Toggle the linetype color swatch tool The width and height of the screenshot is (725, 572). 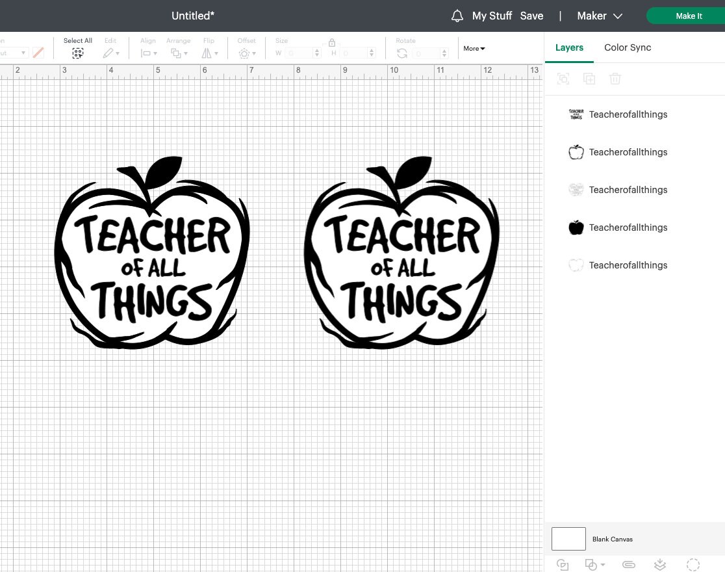(x=38, y=52)
